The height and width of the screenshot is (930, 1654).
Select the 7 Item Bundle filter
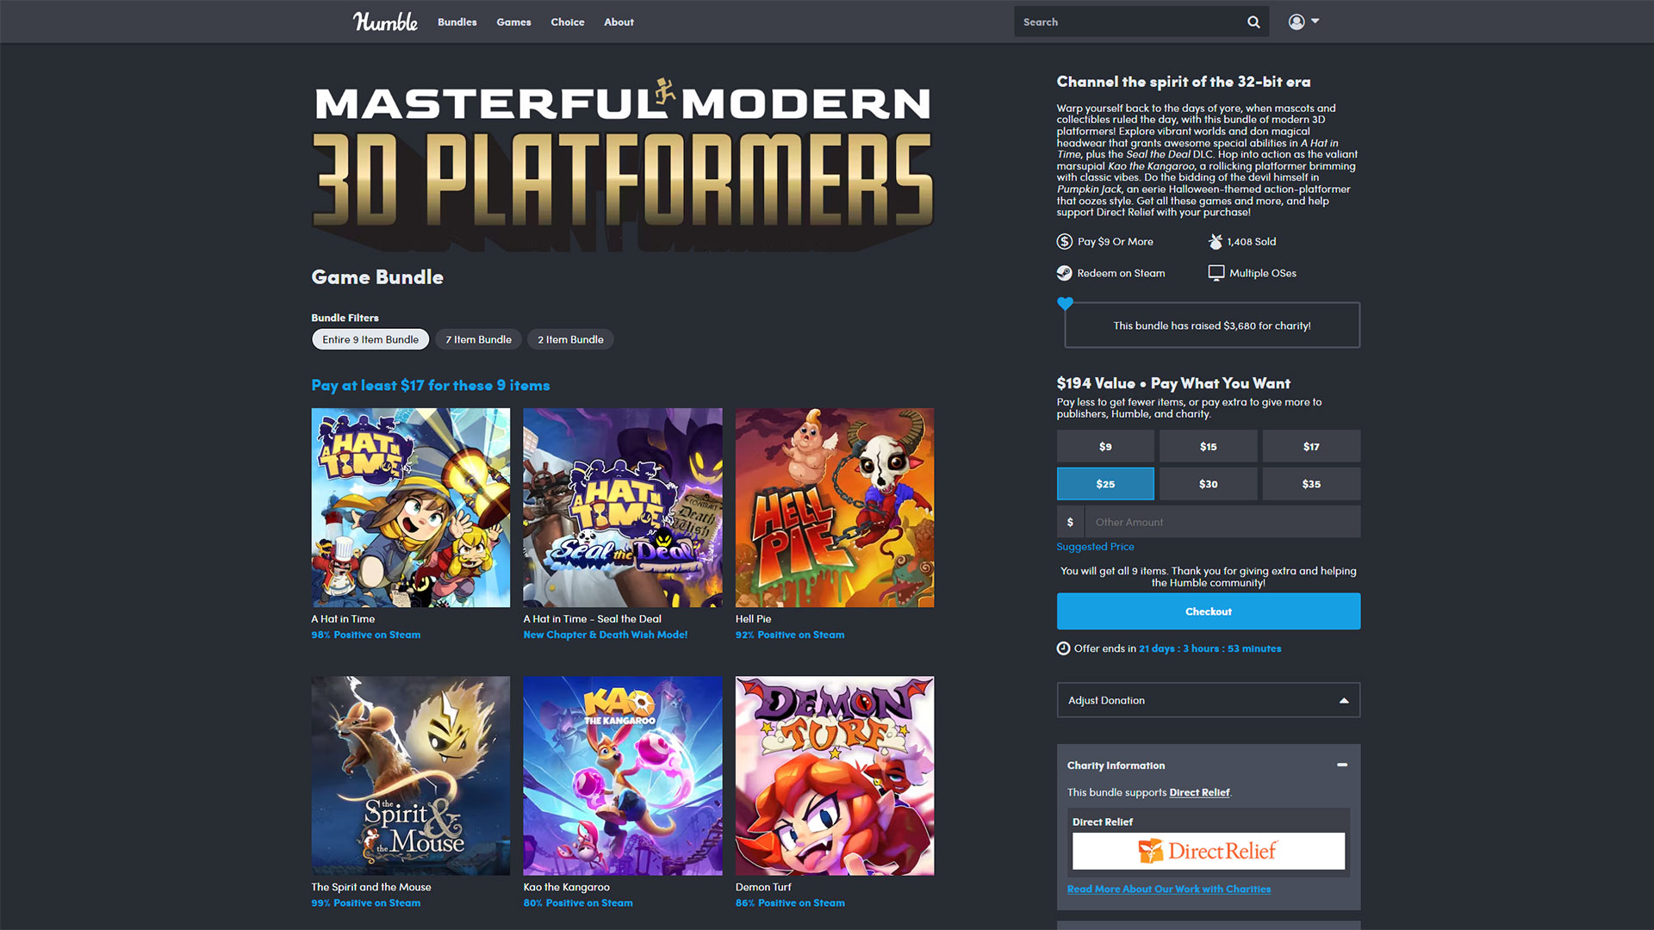coord(477,338)
